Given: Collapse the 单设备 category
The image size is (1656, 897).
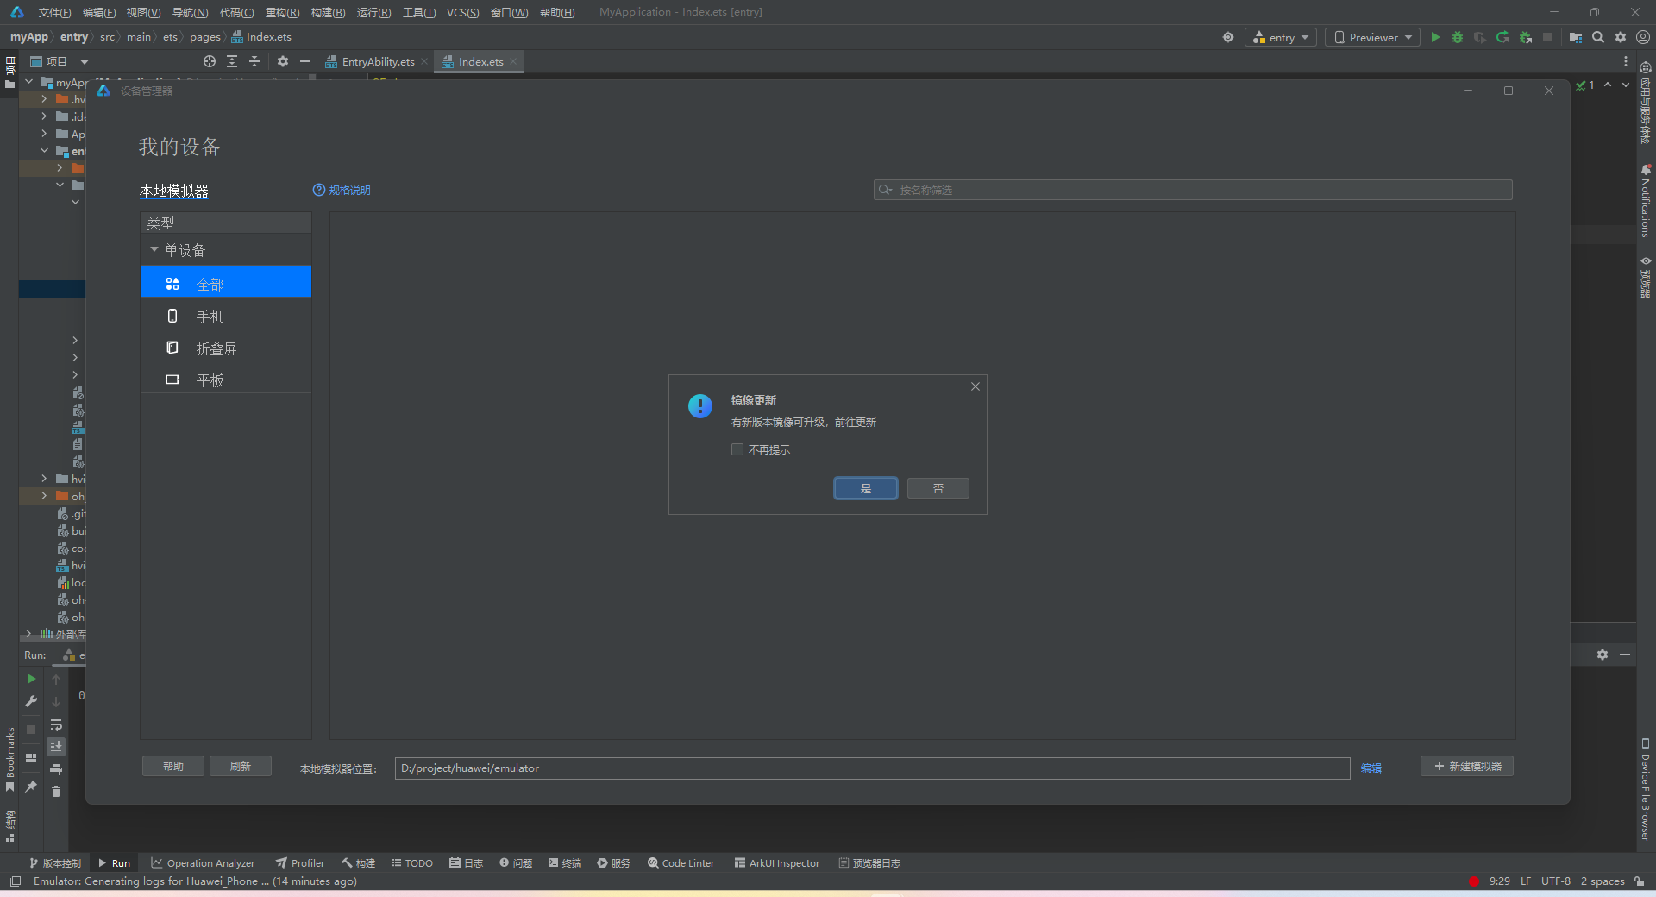Looking at the screenshot, I should pyautogui.click(x=154, y=249).
